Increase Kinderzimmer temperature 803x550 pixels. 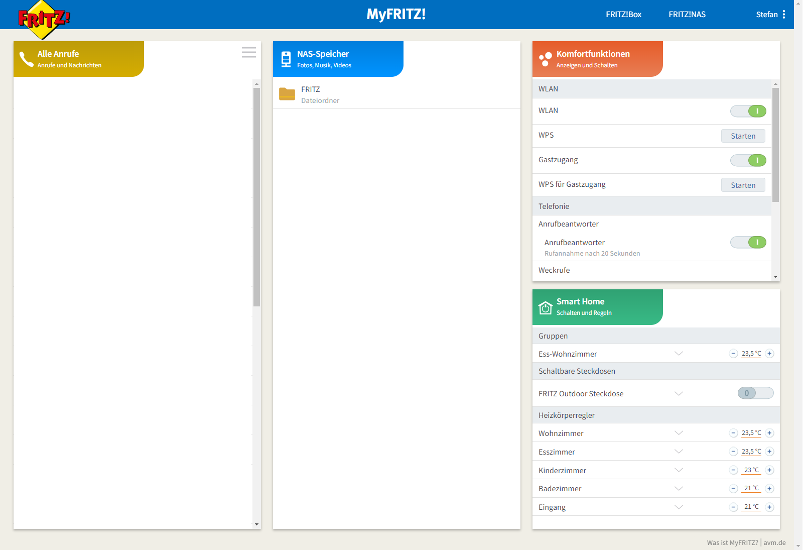[770, 470]
